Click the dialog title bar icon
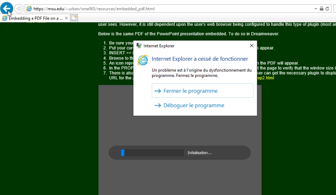Screen dimensions: 336x195 click(139, 46)
